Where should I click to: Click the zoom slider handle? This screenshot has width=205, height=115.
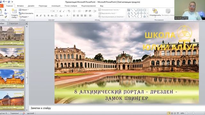193,113
